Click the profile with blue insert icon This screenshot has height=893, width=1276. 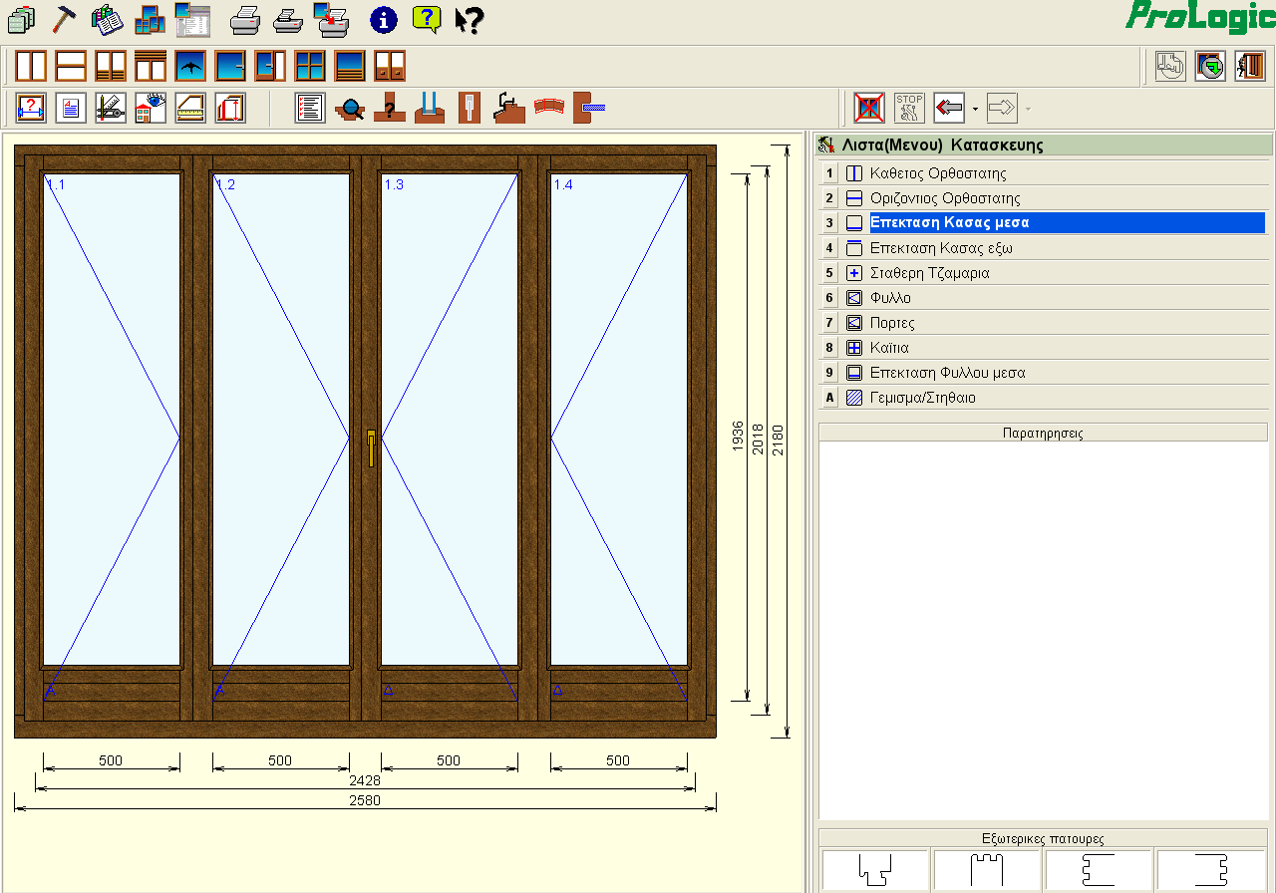pos(589,107)
